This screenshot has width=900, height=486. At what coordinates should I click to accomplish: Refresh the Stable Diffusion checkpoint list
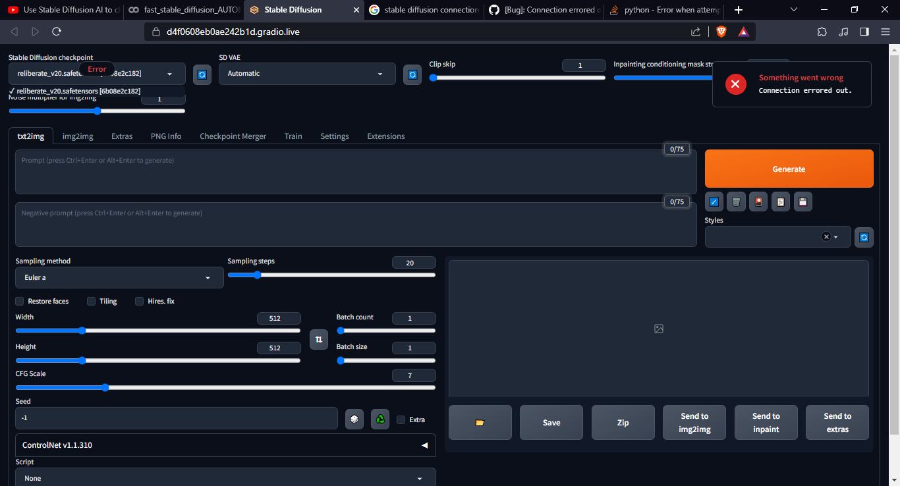click(202, 75)
